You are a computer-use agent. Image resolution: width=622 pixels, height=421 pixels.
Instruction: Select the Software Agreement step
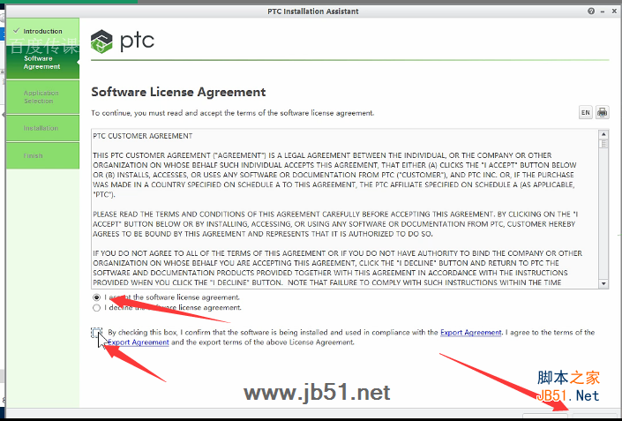coord(43,63)
